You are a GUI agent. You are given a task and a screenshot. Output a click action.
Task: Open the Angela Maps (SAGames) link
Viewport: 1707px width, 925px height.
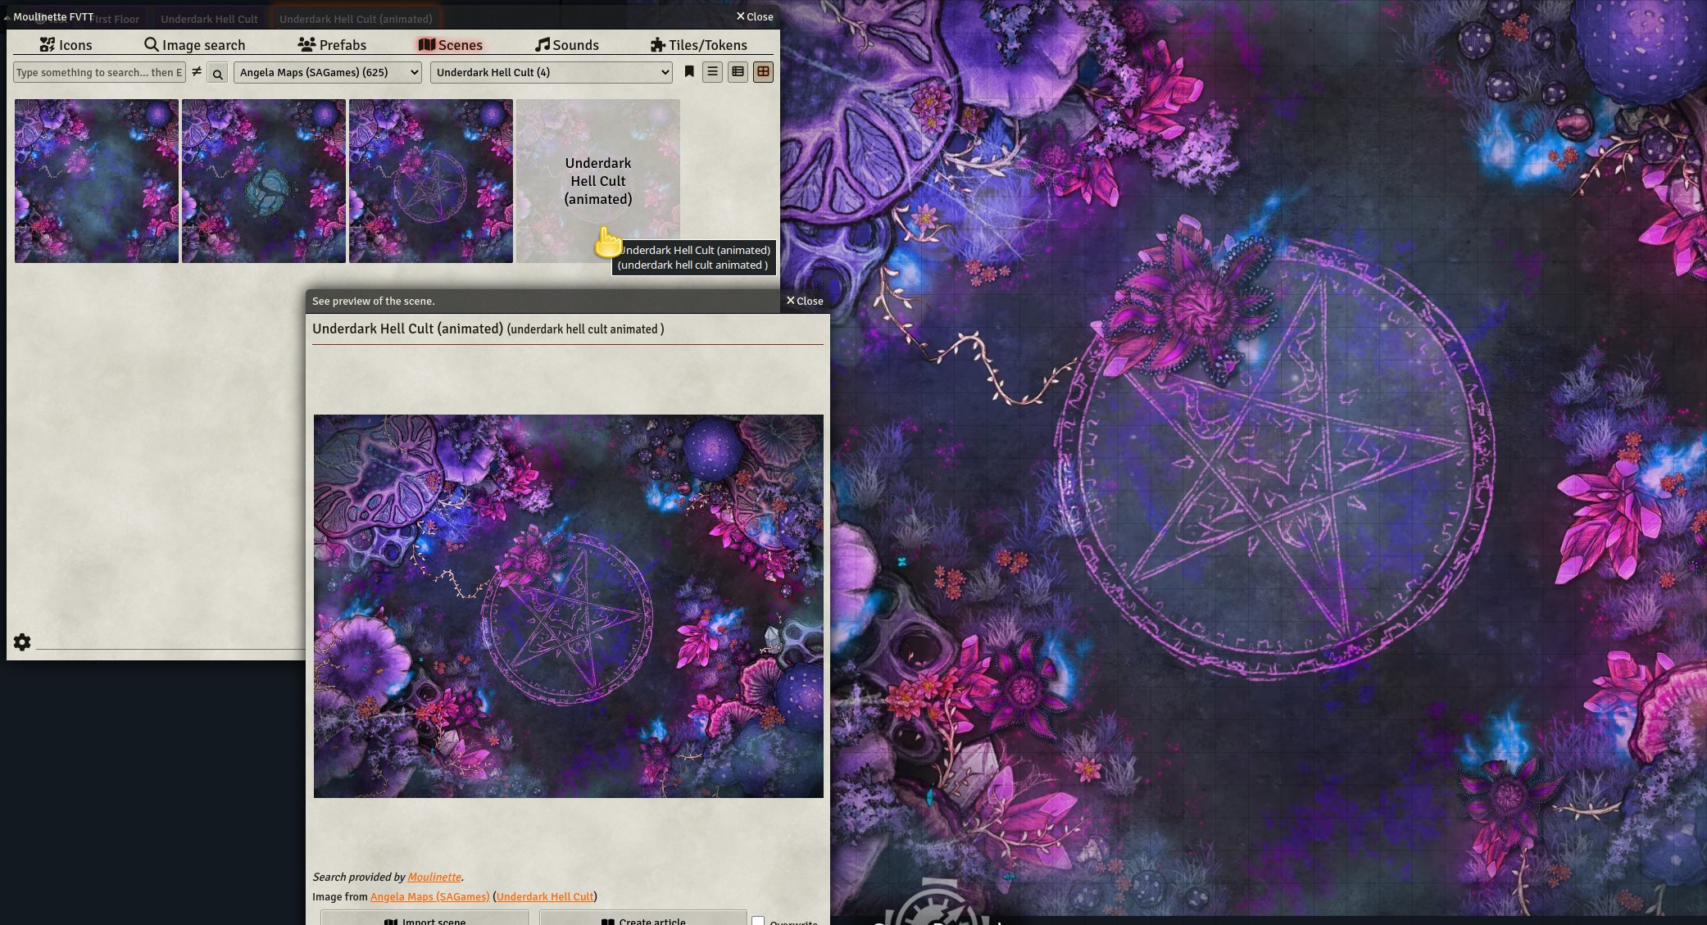coord(430,896)
